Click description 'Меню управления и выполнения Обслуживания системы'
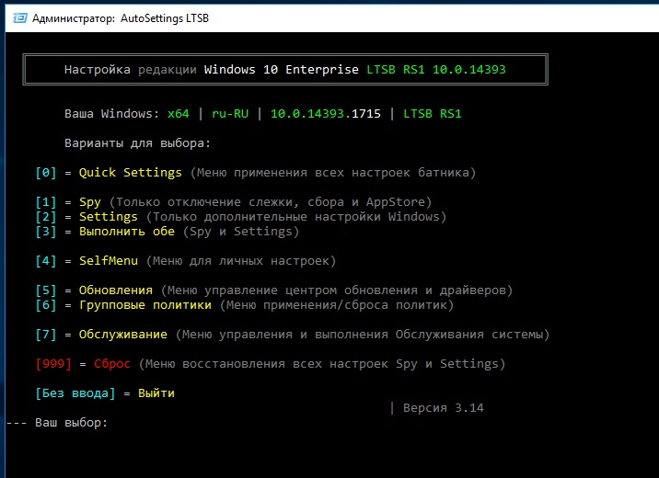 363,335
